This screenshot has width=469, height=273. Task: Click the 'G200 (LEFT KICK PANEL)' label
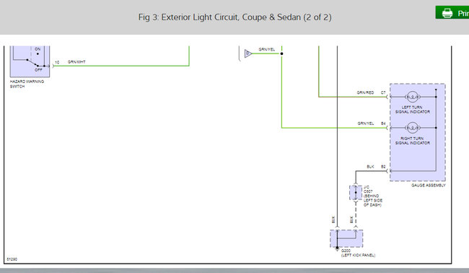[x=358, y=253]
